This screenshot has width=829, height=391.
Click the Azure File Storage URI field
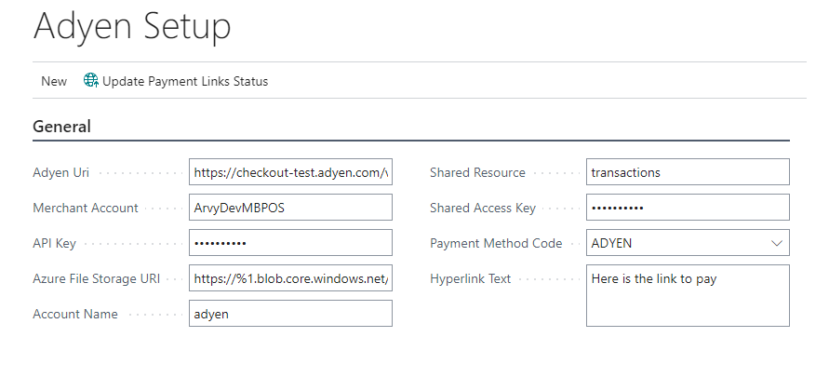click(x=289, y=278)
